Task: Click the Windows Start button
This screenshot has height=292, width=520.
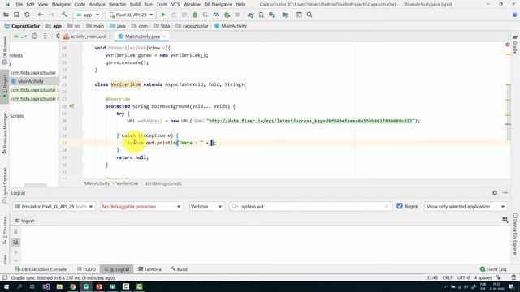Action: click(6, 286)
